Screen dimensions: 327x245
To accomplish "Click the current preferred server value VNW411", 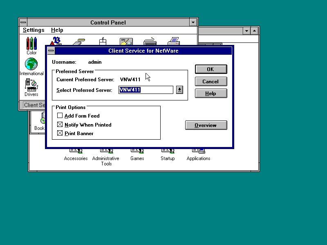I will tap(130, 80).
